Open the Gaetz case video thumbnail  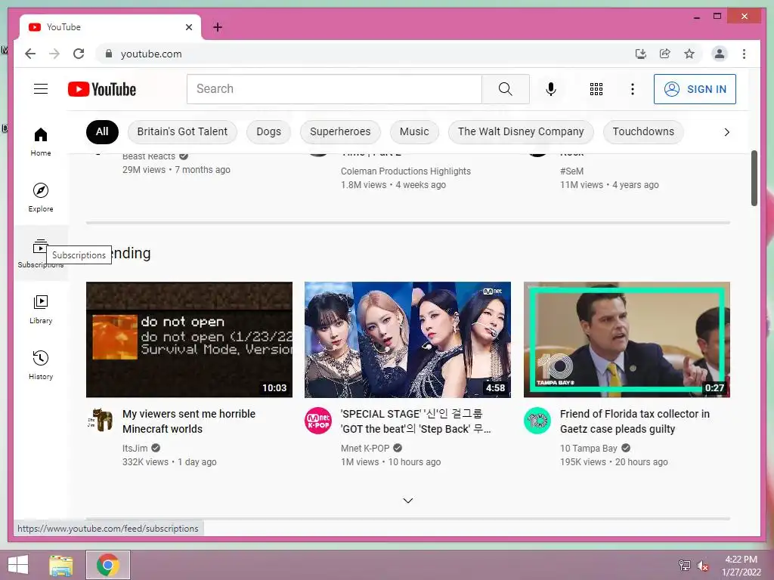click(627, 340)
